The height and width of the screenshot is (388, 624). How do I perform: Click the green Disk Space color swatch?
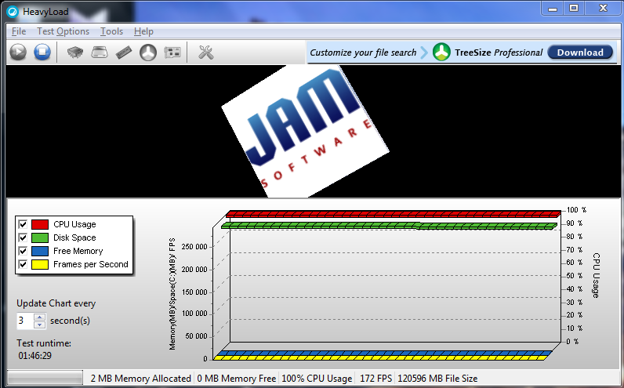(x=40, y=238)
